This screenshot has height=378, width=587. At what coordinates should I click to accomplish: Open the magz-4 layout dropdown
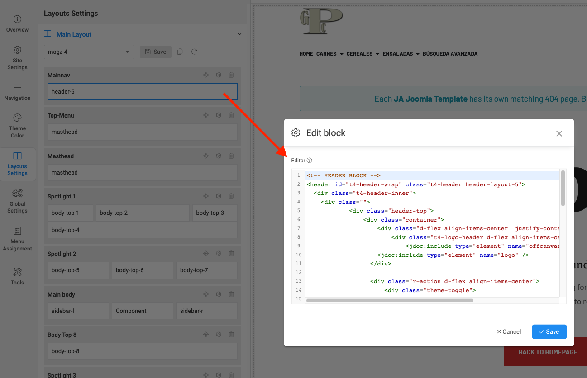point(89,52)
